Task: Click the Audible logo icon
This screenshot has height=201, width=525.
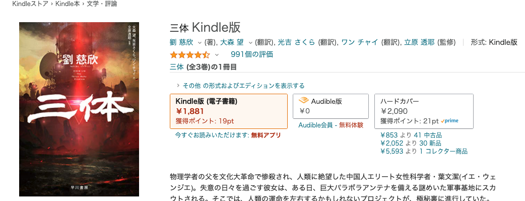Action: point(303,101)
